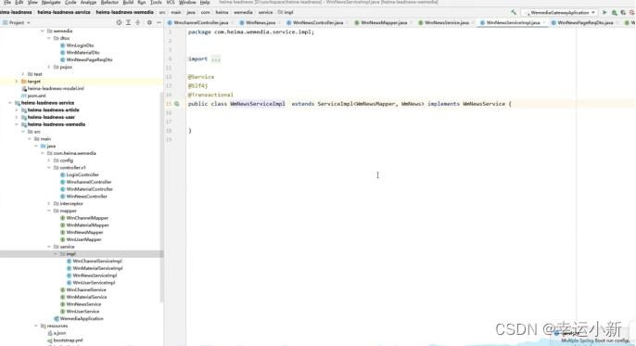Close the WmNews.java tab
The image size is (636, 346).
click(279, 22)
